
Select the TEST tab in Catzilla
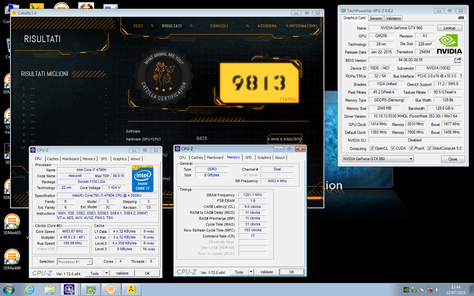tap(138, 26)
